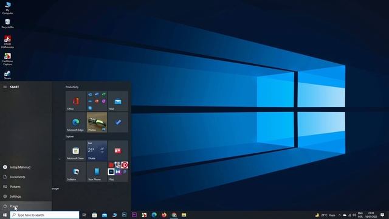This screenshot has width=389, height=219.
Task: Open the Dhaka weather tile
Action: 97,151
